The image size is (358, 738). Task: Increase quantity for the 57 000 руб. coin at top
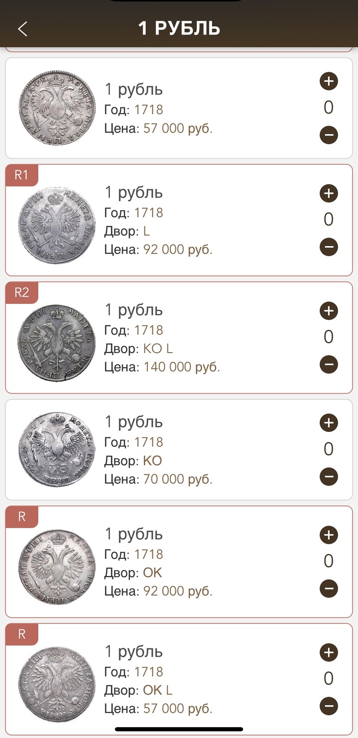point(328,81)
